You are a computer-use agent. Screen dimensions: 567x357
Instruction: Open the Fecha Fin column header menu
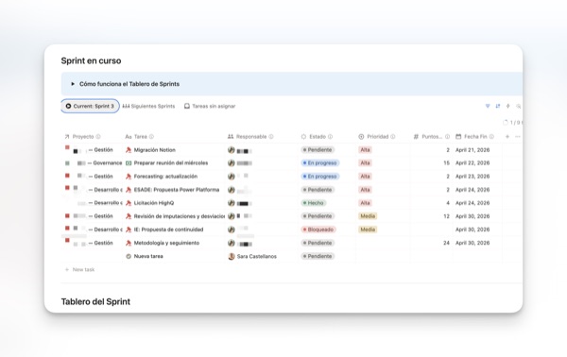474,137
